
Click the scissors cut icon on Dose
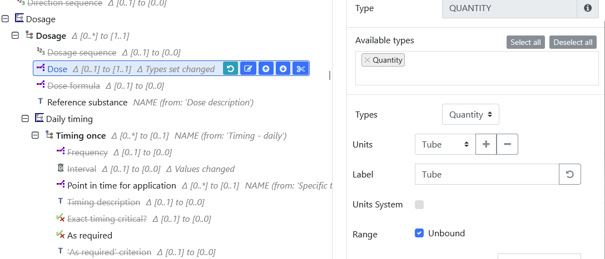tap(300, 69)
